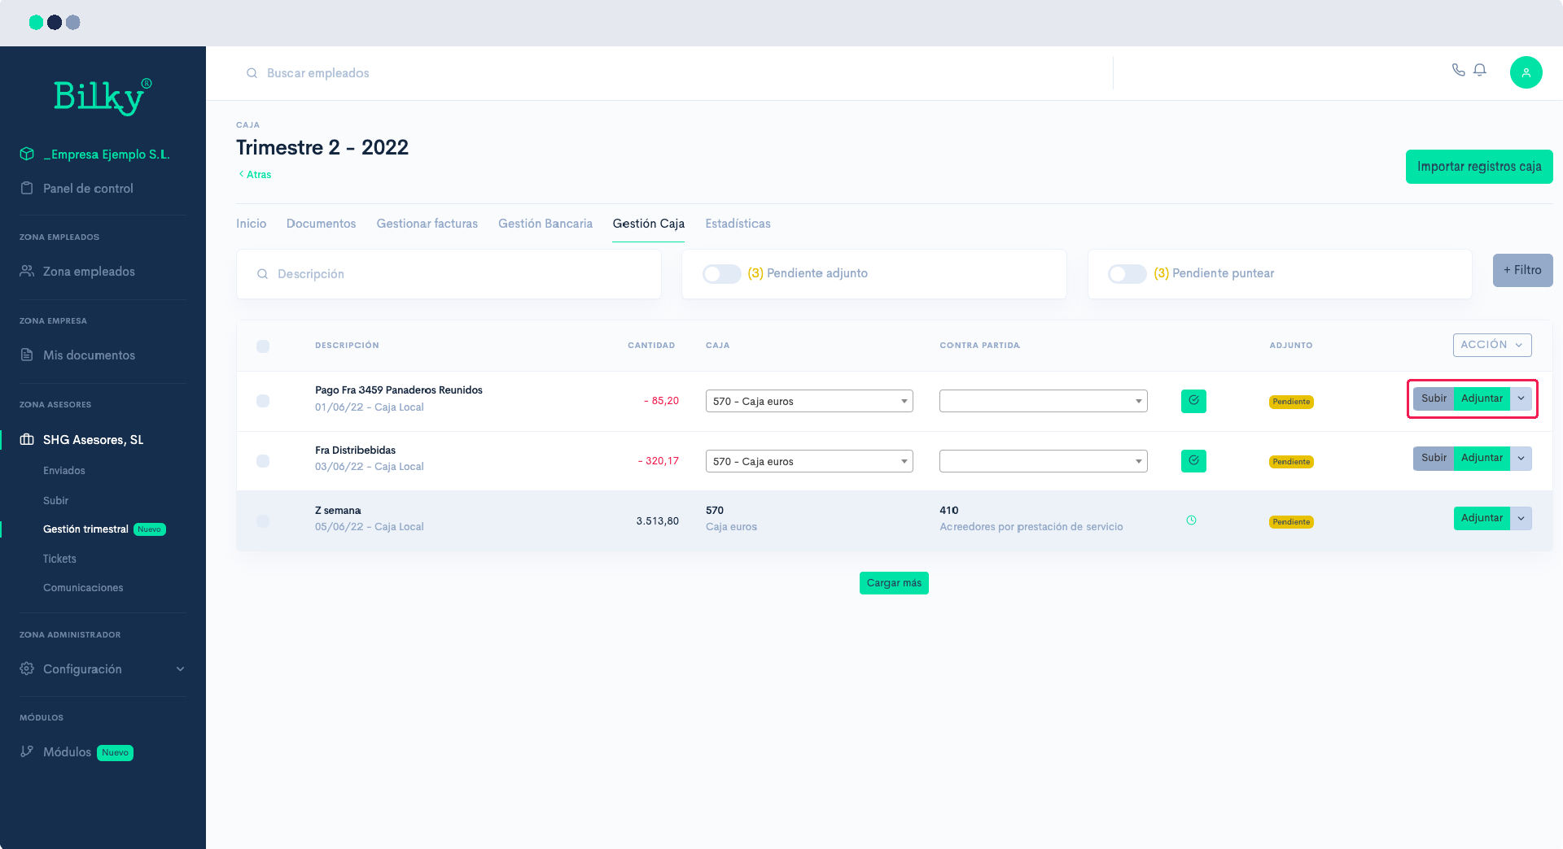This screenshot has height=849, width=1563.
Task: Click green check icon for Pago Fra 3459 row
Action: 1193,401
